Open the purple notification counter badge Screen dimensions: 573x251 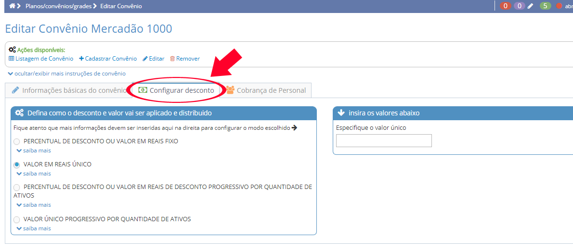coord(519,6)
